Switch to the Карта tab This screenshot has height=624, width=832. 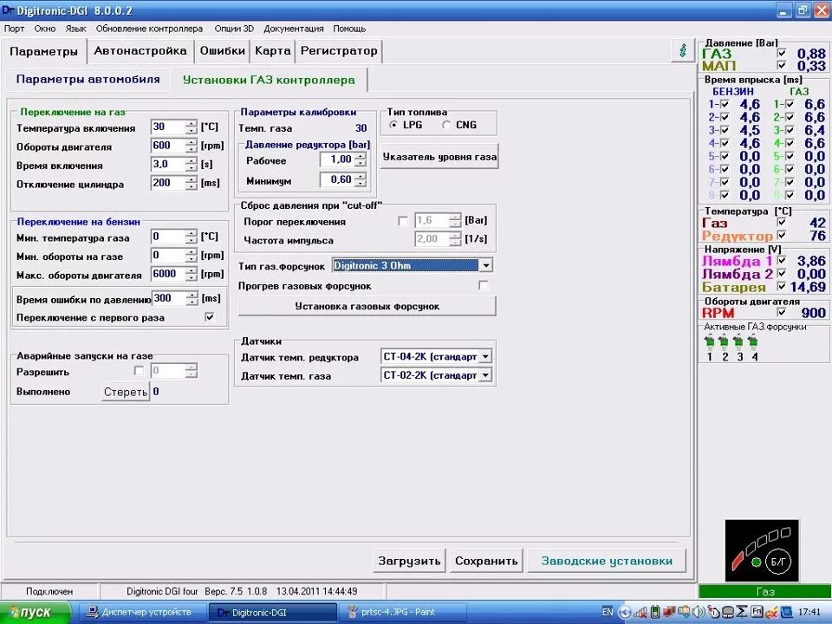click(273, 51)
